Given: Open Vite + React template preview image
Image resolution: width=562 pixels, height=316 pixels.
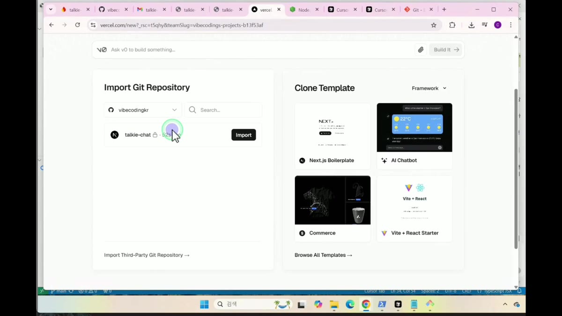Looking at the screenshot, I should 414,200.
